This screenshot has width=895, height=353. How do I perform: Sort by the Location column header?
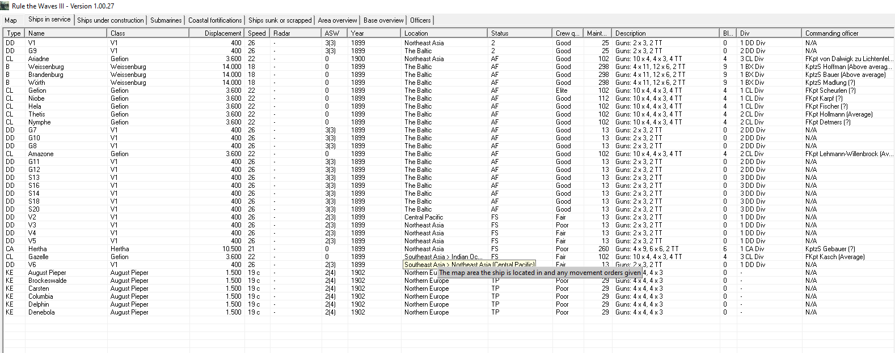point(444,33)
